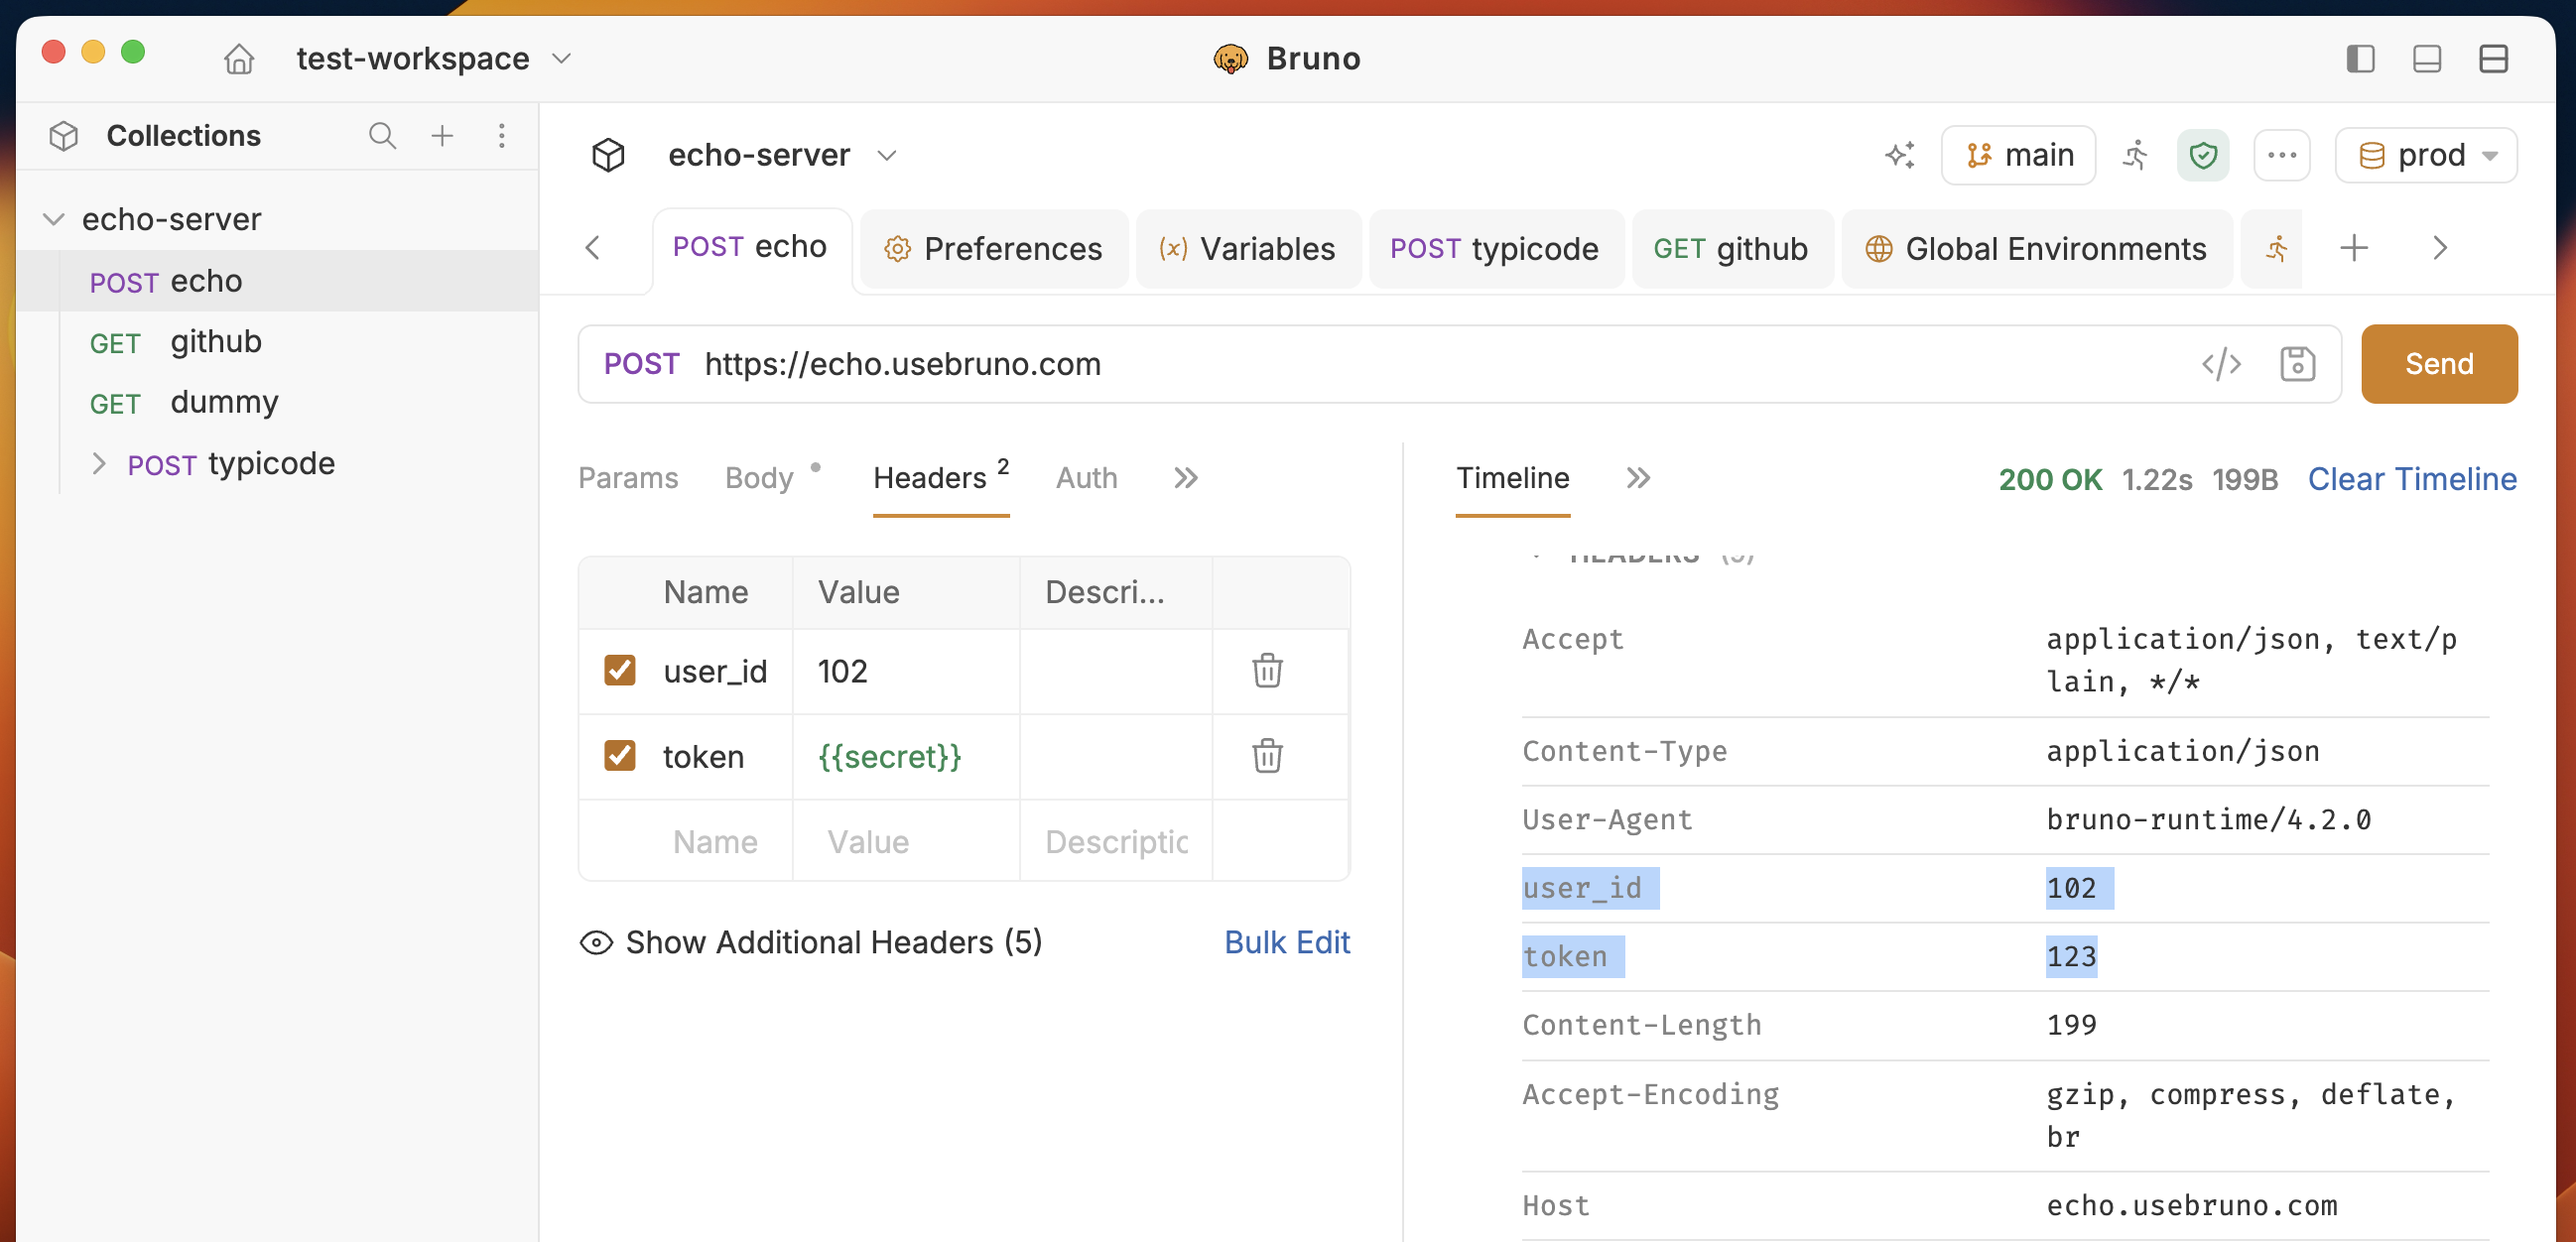Delete the user_id header row
This screenshot has height=1242, width=2576.
point(1267,670)
